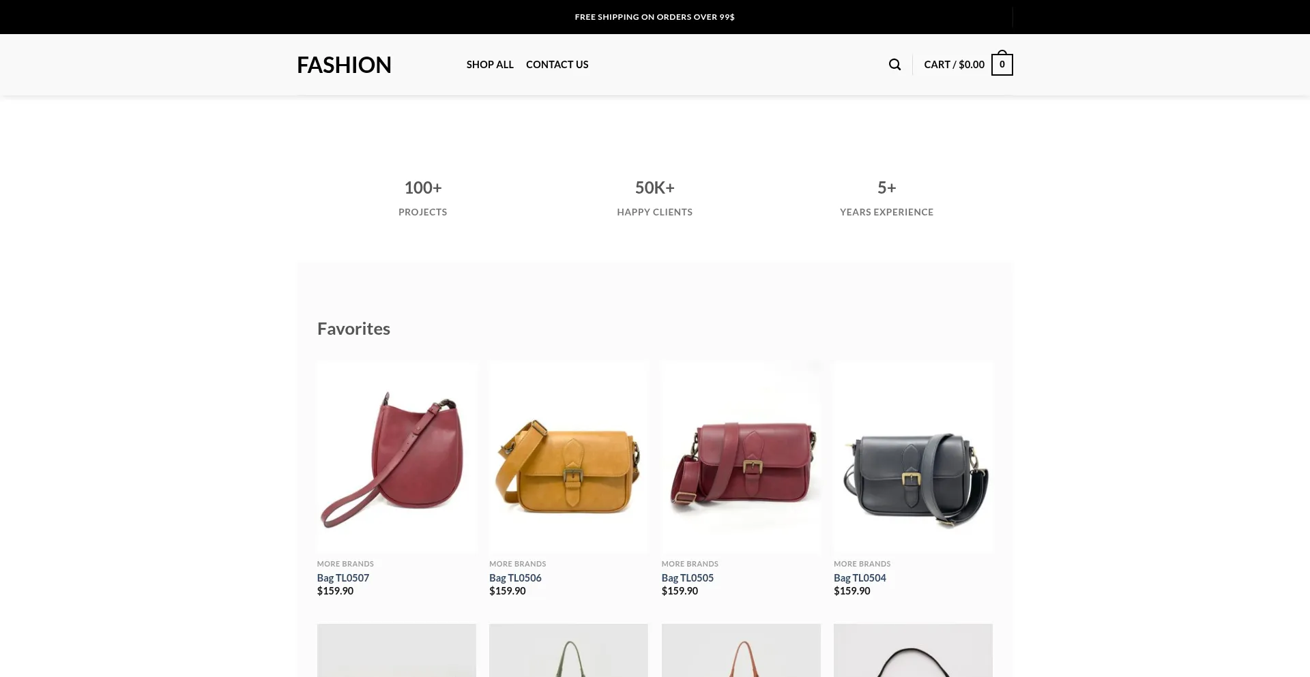Open the SHOP ALL menu item
This screenshot has height=677, width=1310.
[490, 64]
